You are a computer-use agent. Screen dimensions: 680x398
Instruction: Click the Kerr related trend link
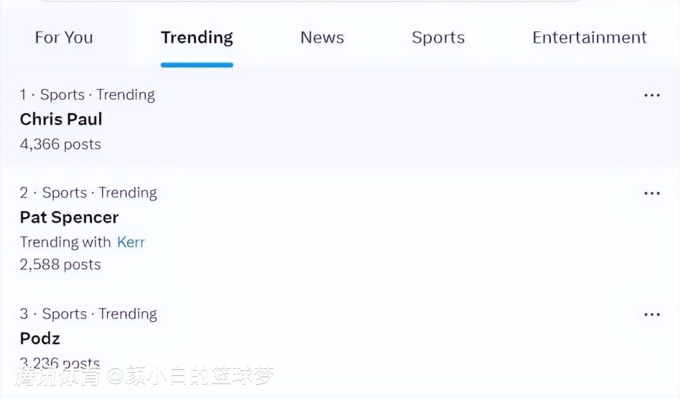pyautogui.click(x=131, y=242)
